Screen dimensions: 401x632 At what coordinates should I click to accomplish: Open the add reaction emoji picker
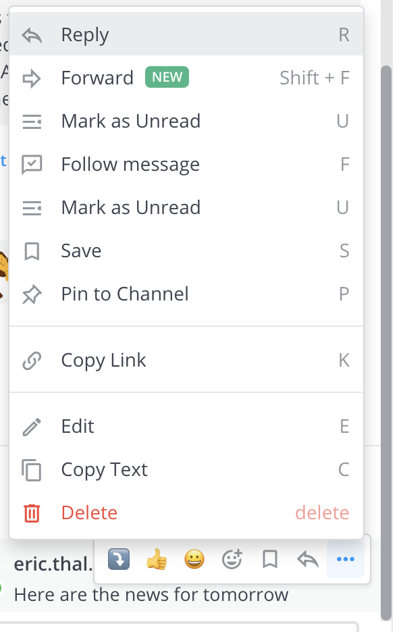(232, 559)
